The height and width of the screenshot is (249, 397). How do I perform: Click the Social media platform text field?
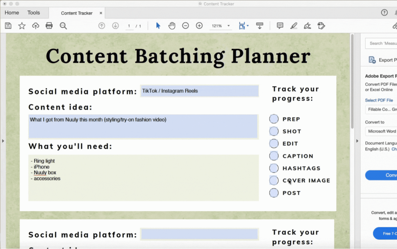coord(199,91)
